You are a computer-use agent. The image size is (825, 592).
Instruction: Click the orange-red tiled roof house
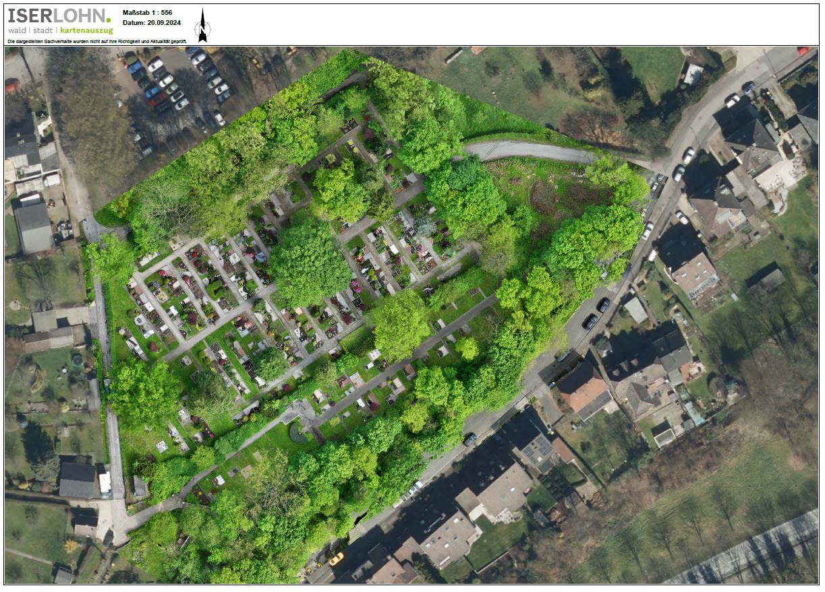[583, 389]
